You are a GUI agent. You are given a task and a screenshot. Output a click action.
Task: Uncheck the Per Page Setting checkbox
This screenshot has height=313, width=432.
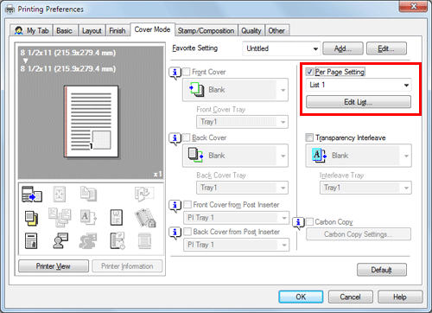[309, 72]
